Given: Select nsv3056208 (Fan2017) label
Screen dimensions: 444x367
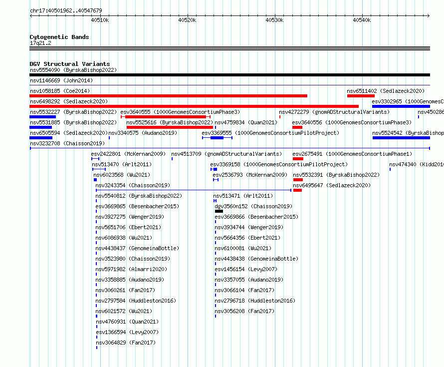Looking at the screenshot, I should (244, 311).
